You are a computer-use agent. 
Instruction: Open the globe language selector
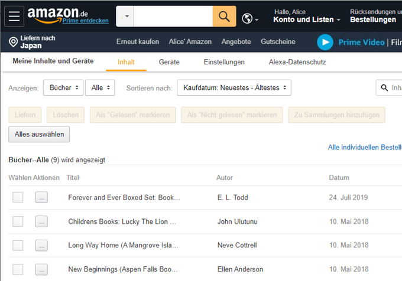[250, 19]
